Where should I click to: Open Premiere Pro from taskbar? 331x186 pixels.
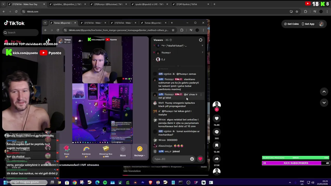(143, 183)
